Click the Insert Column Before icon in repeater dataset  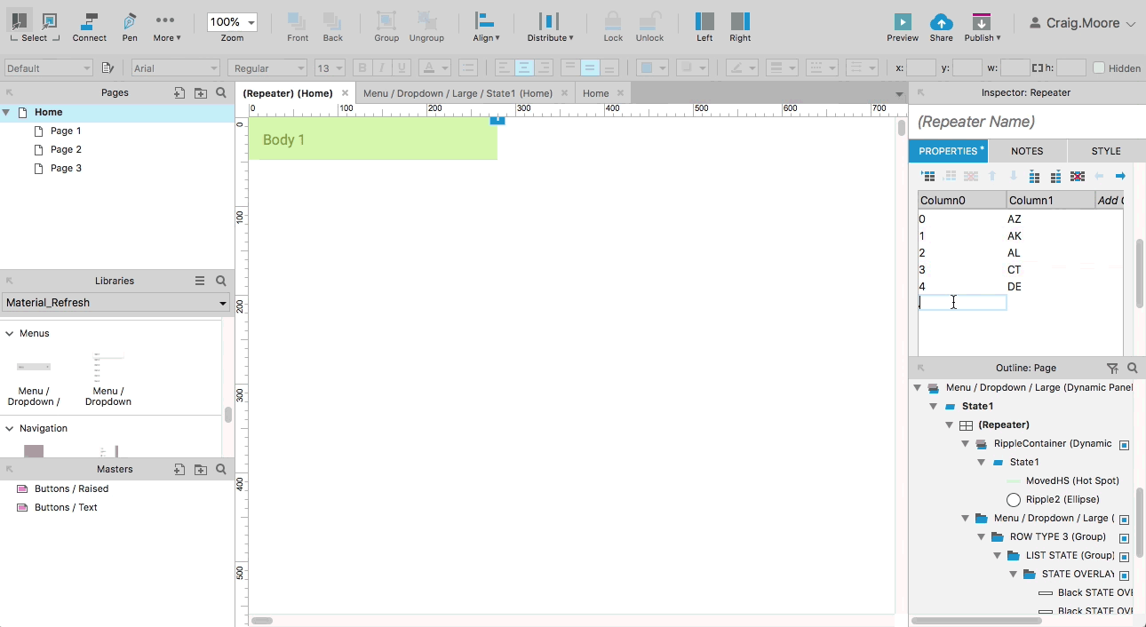(x=1034, y=177)
